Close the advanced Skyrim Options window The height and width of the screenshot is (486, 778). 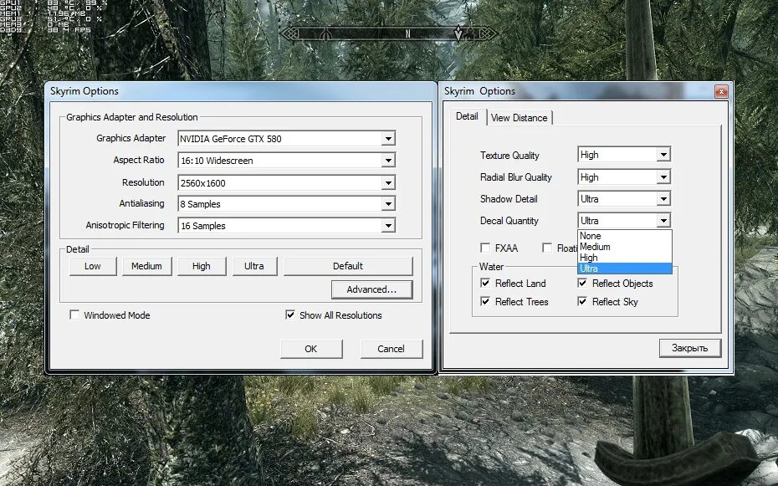(x=721, y=91)
